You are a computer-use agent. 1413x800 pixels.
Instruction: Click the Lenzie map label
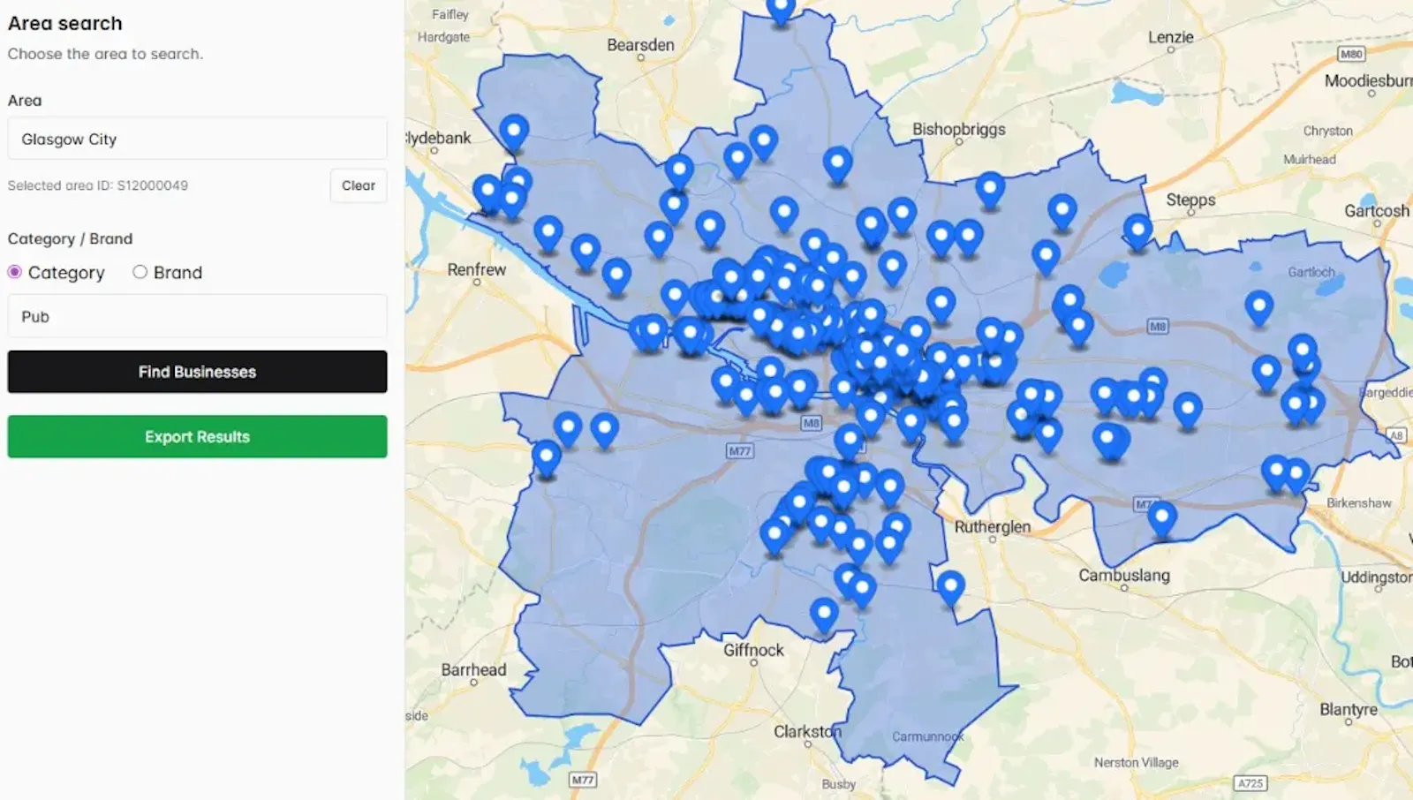[x=1171, y=37]
